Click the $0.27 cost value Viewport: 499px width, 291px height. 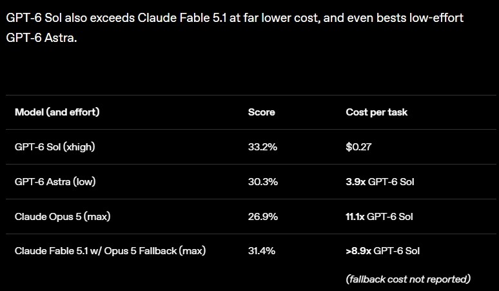click(x=358, y=146)
